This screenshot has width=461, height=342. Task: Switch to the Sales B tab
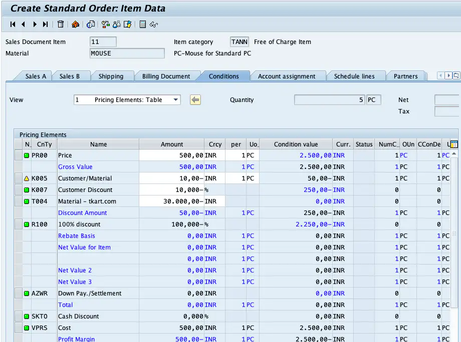(x=70, y=76)
